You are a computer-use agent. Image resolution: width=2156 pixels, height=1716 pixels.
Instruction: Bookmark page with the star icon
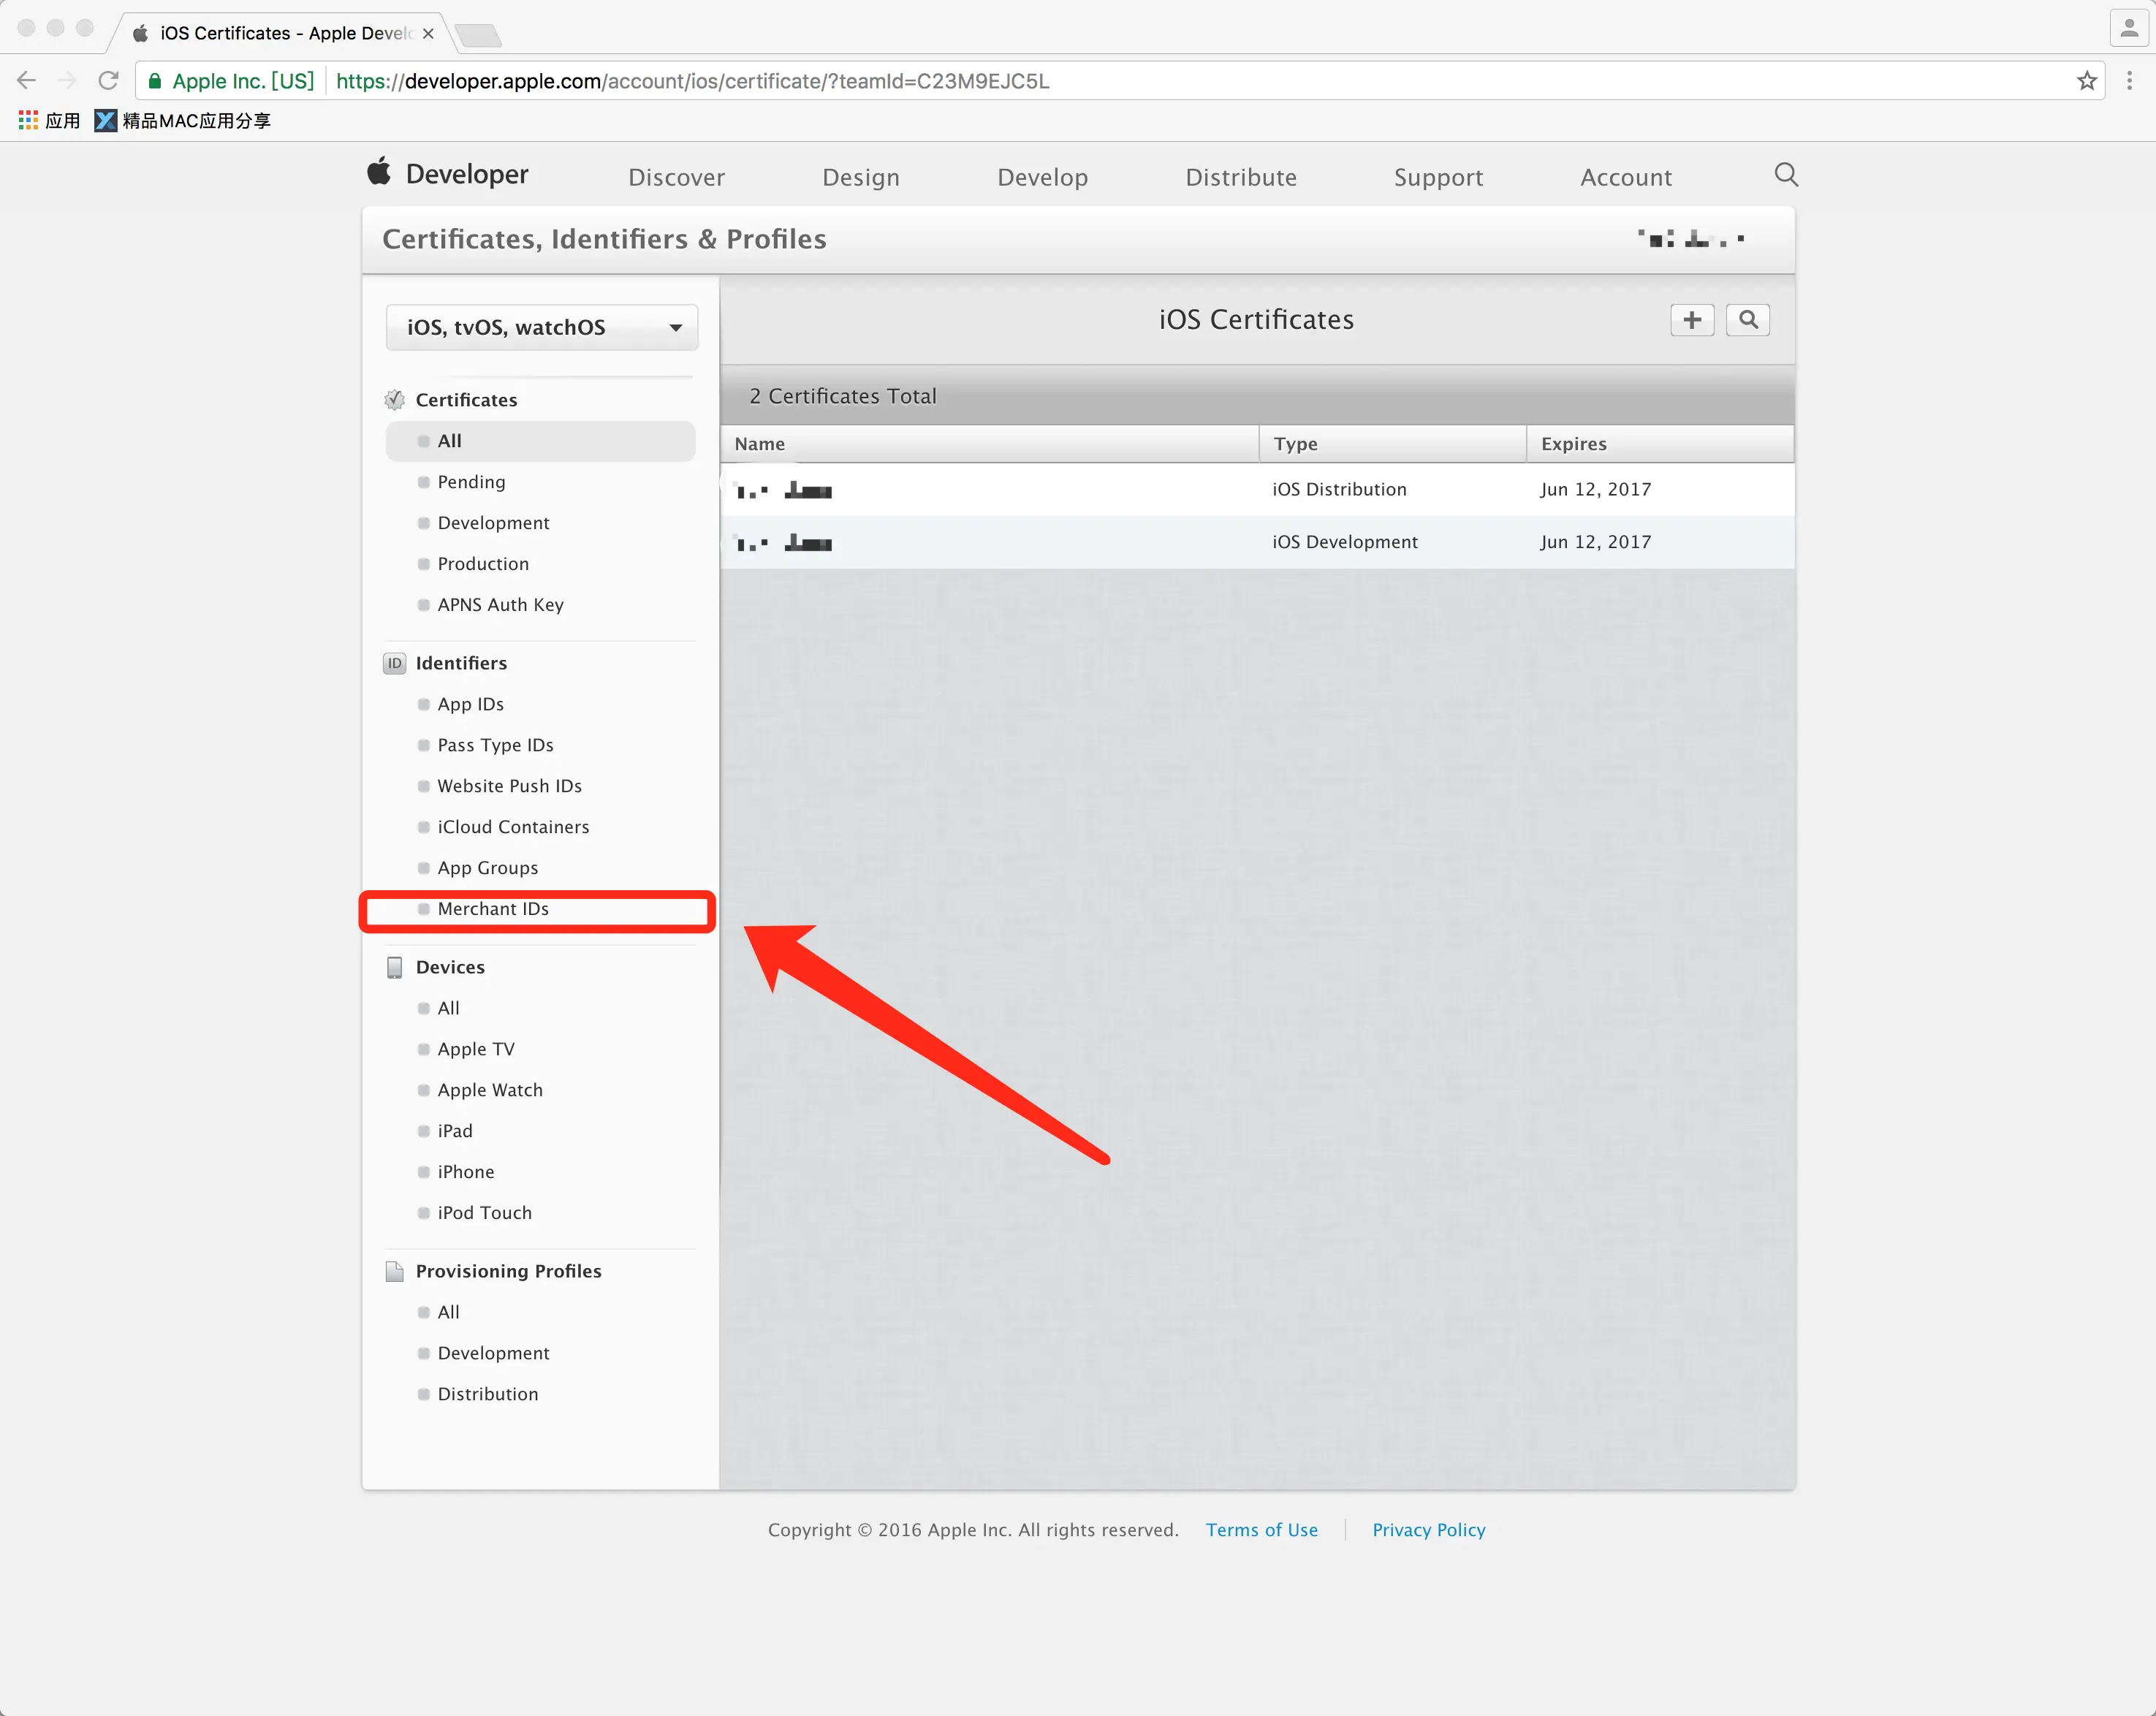(x=2086, y=81)
